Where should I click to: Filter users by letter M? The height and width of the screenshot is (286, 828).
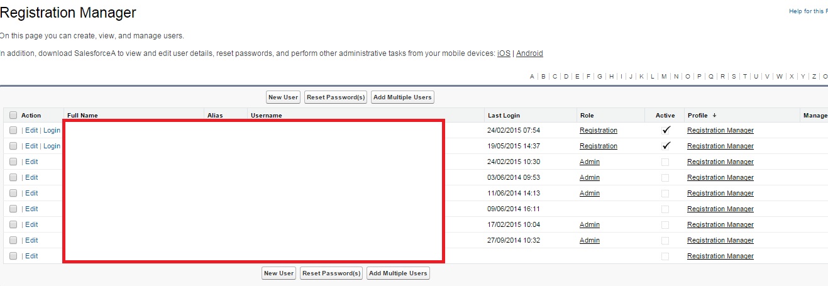point(663,77)
